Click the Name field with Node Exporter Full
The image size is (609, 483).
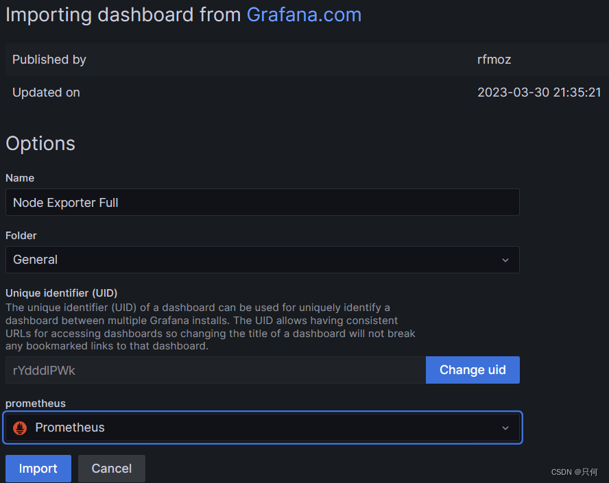263,202
